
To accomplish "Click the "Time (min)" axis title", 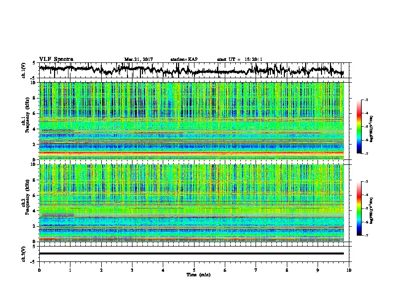I will (198, 275).
